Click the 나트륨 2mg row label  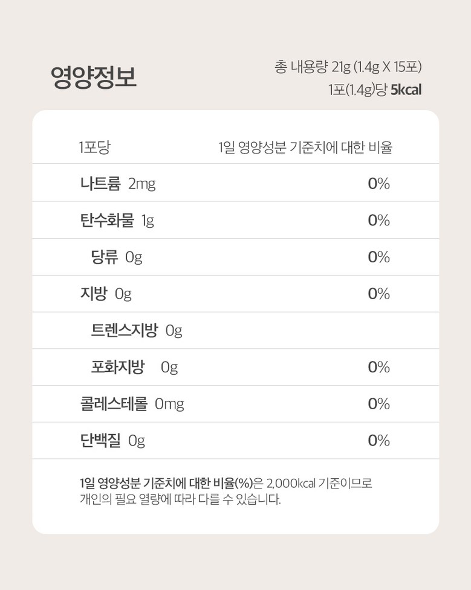(x=117, y=184)
